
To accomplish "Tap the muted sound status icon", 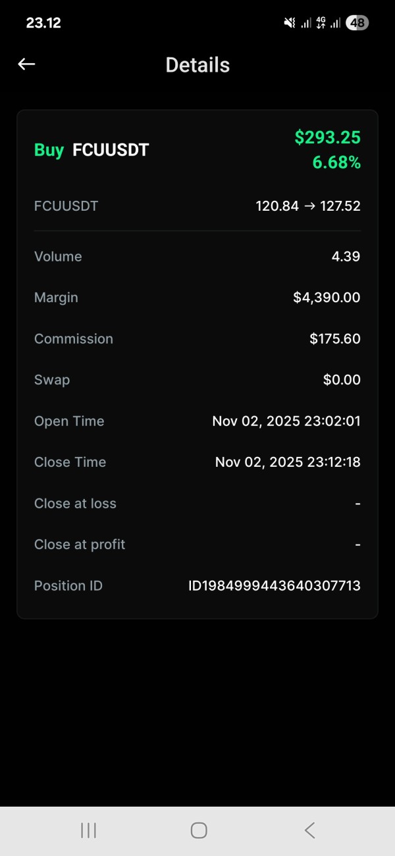I will coord(289,23).
